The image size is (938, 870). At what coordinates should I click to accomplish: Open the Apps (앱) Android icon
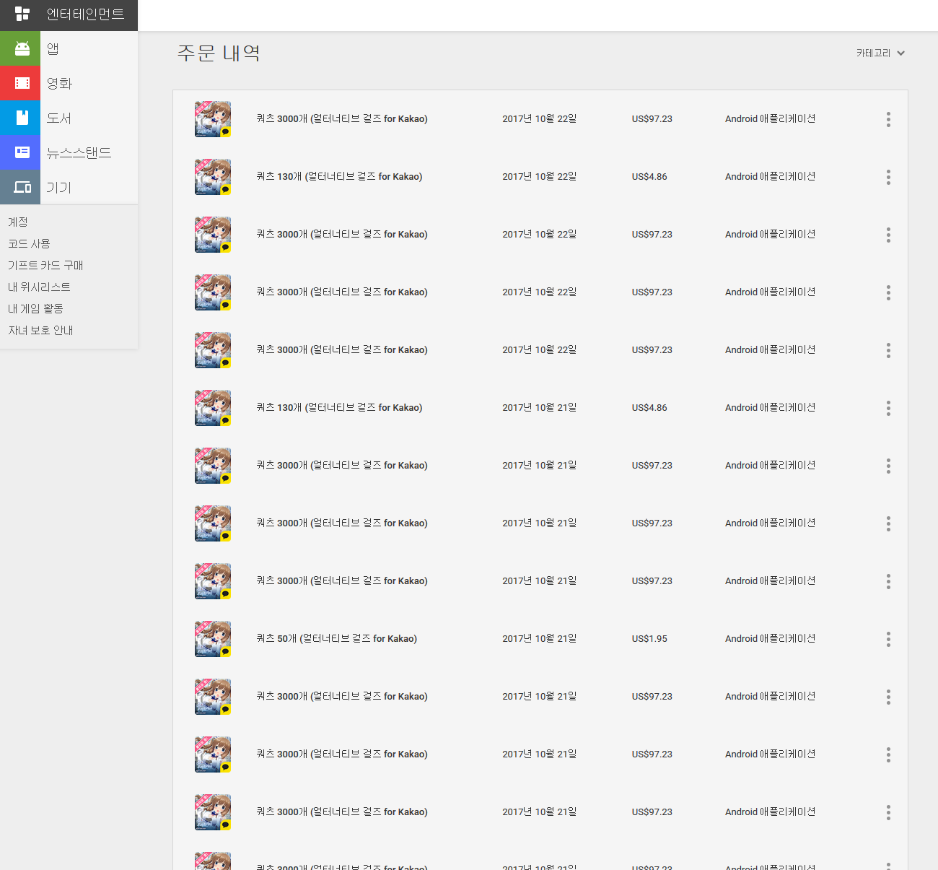21,48
